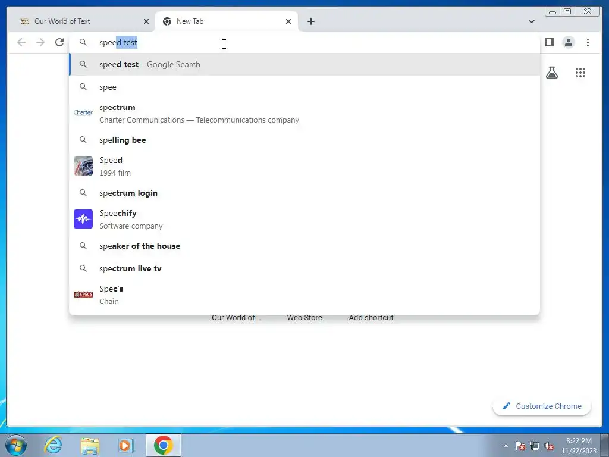
Task: Close the New Tab tab
Action: (288, 21)
